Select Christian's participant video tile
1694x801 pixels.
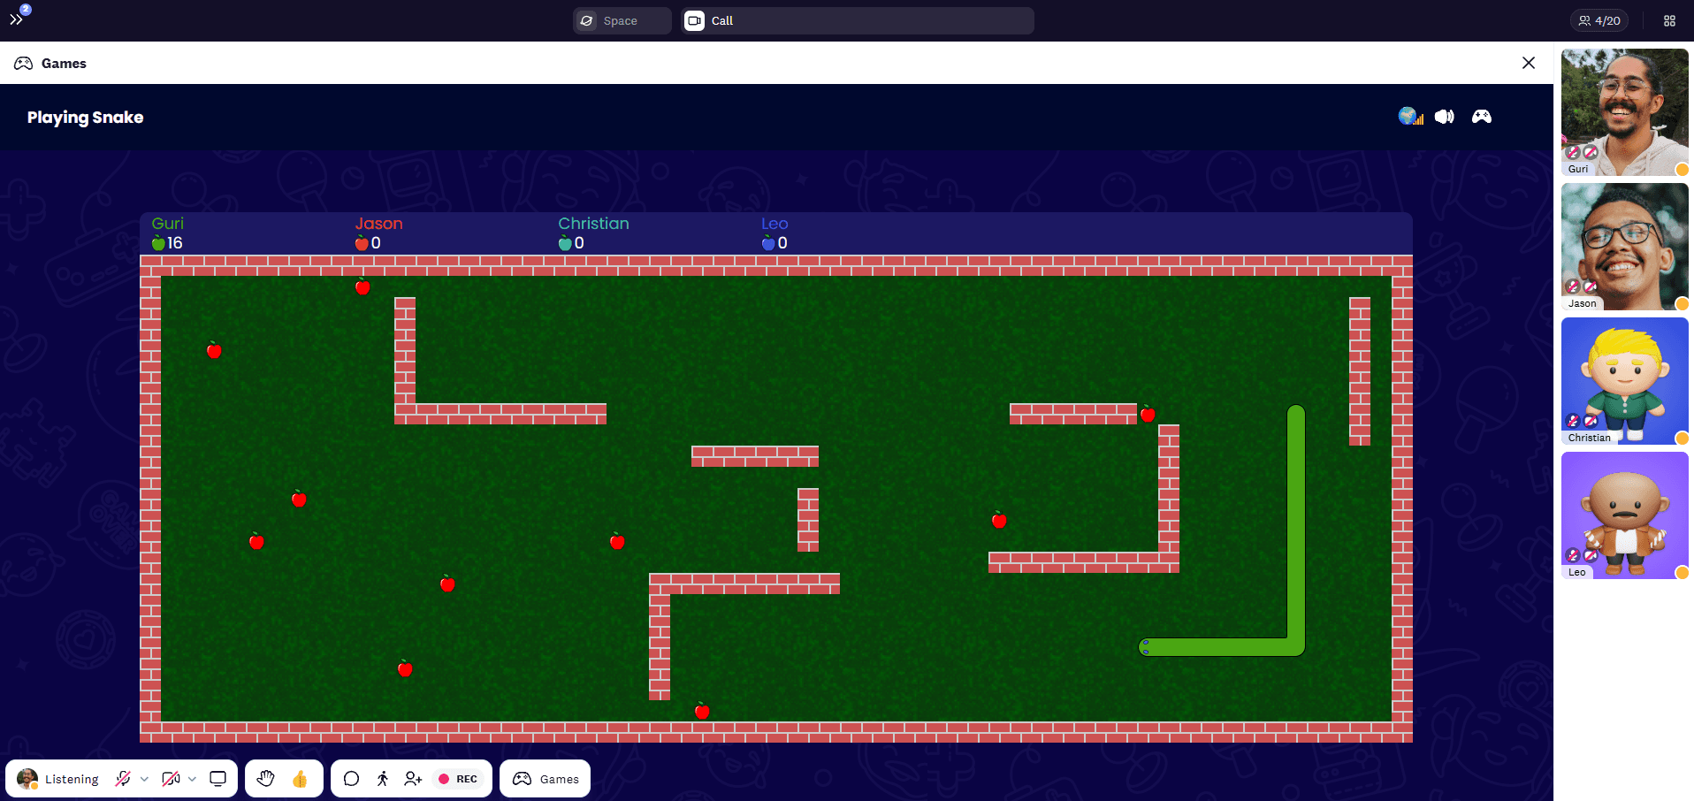point(1624,381)
